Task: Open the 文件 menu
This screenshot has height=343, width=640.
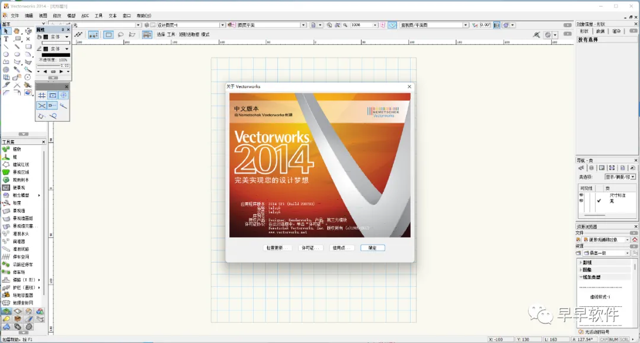Action: click(x=15, y=16)
